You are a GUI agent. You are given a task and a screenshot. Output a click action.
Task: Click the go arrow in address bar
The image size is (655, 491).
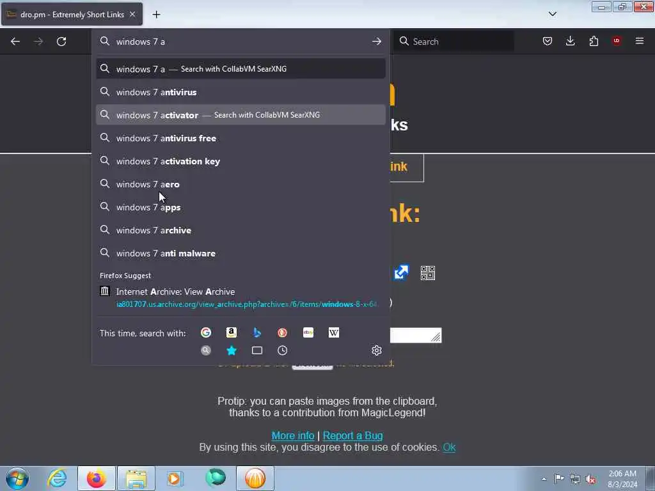click(376, 42)
